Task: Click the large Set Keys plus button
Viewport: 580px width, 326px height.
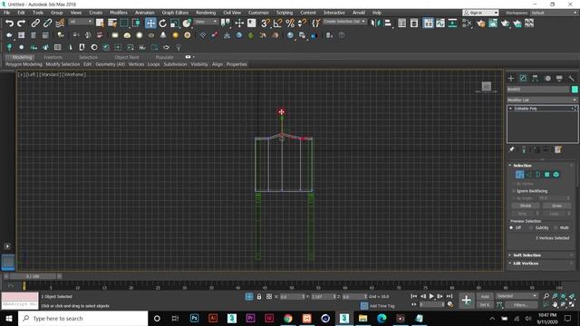Action: [466, 300]
